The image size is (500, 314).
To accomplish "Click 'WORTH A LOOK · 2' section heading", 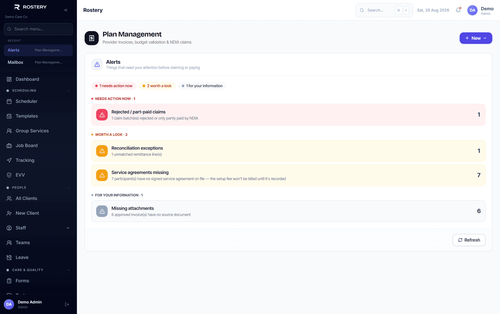I will pos(111,135).
